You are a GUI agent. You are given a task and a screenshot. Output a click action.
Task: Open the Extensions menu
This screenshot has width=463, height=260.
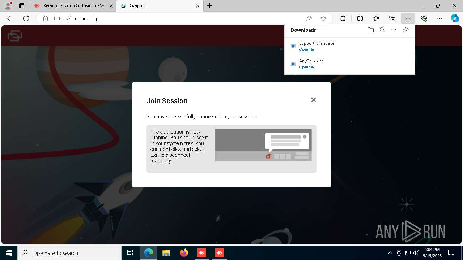point(343,18)
